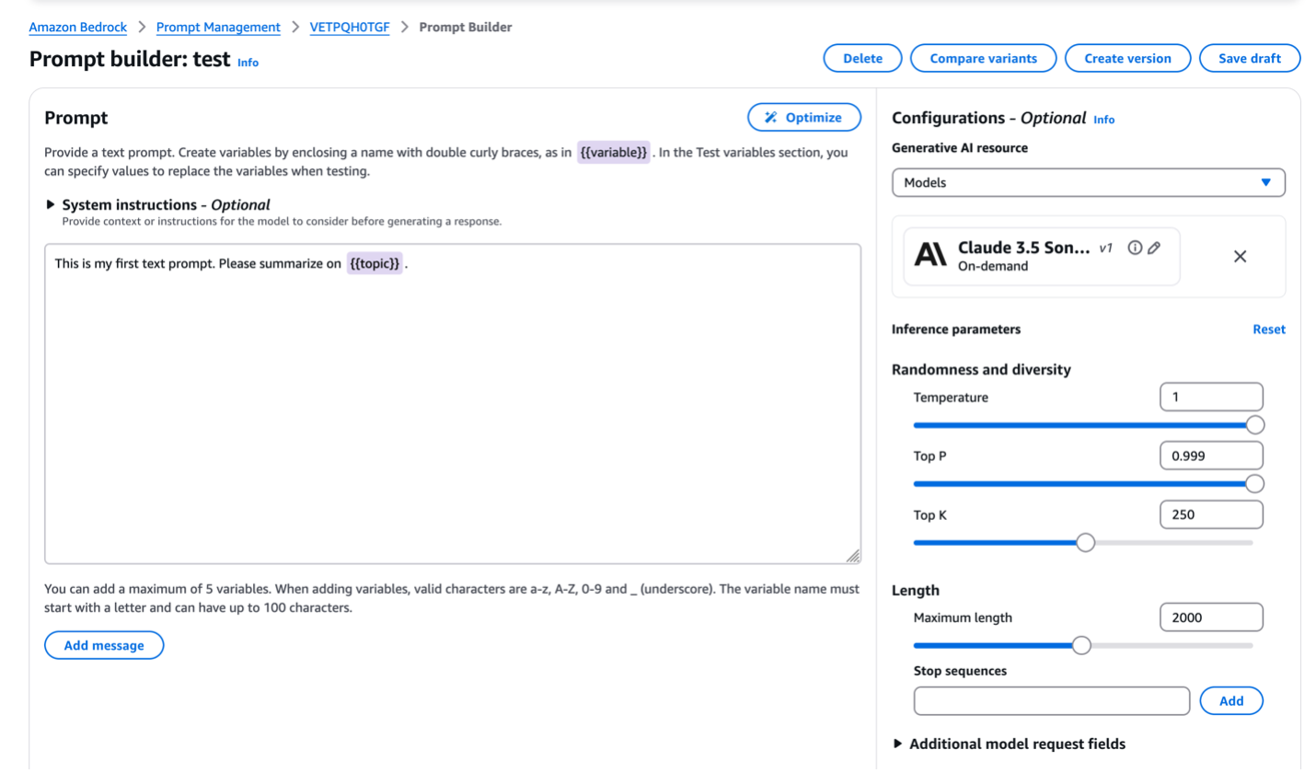This screenshot has width=1316, height=773.
Task: Save the prompt draft
Action: tap(1249, 57)
